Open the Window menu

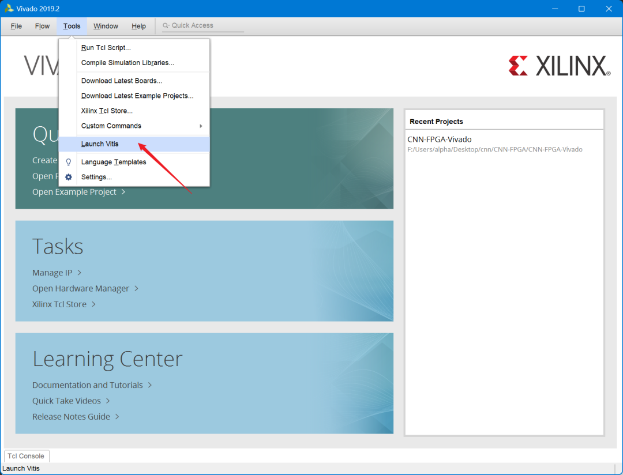106,26
